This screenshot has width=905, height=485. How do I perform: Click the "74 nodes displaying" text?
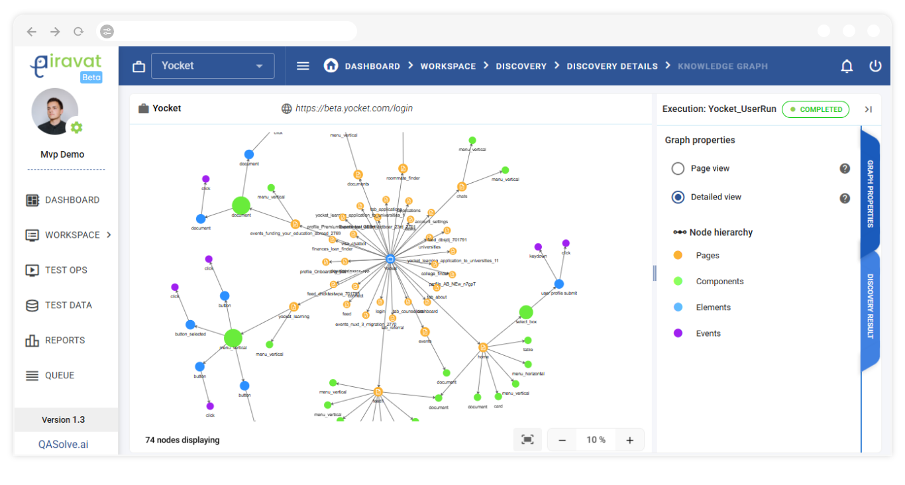click(x=182, y=440)
